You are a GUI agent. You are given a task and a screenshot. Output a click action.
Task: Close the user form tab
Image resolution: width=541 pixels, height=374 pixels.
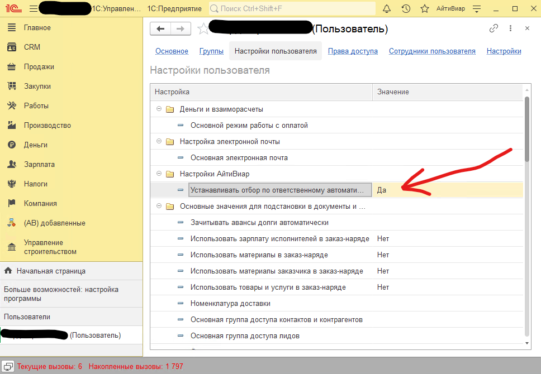point(527,28)
